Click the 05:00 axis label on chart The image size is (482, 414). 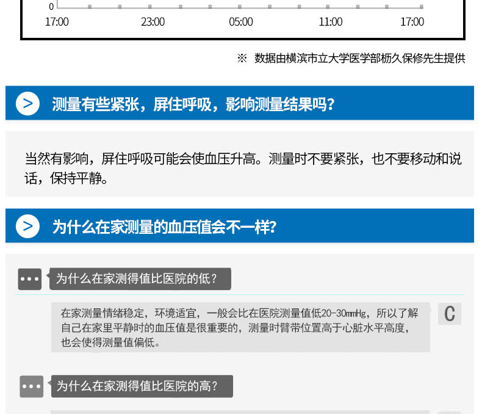pos(241,22)
